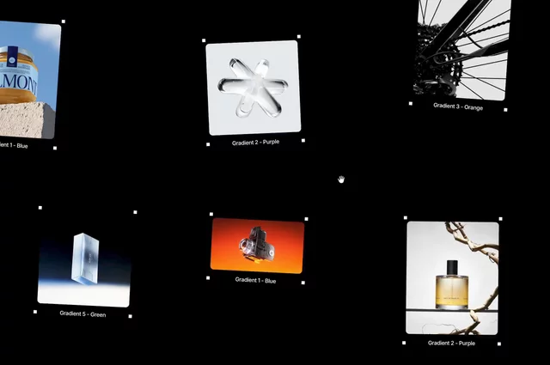The image size is (550, 365).
Task: Select the perfume bottle image card
Action: (x=452, y=278)
